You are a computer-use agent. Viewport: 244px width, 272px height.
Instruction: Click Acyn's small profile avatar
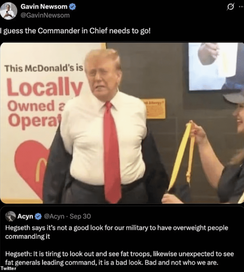(x=10, y=216)
